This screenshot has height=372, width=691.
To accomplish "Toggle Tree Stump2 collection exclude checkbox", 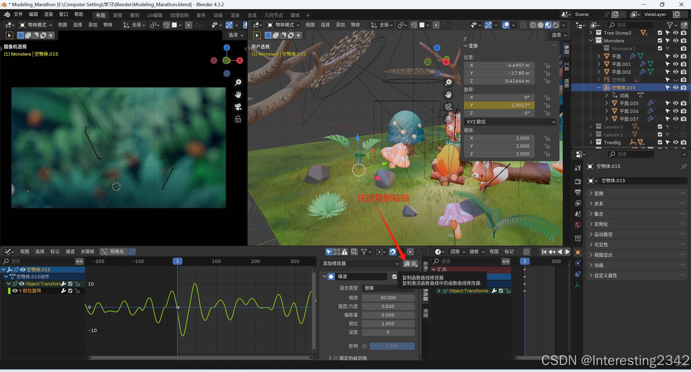I will point(660,33).
